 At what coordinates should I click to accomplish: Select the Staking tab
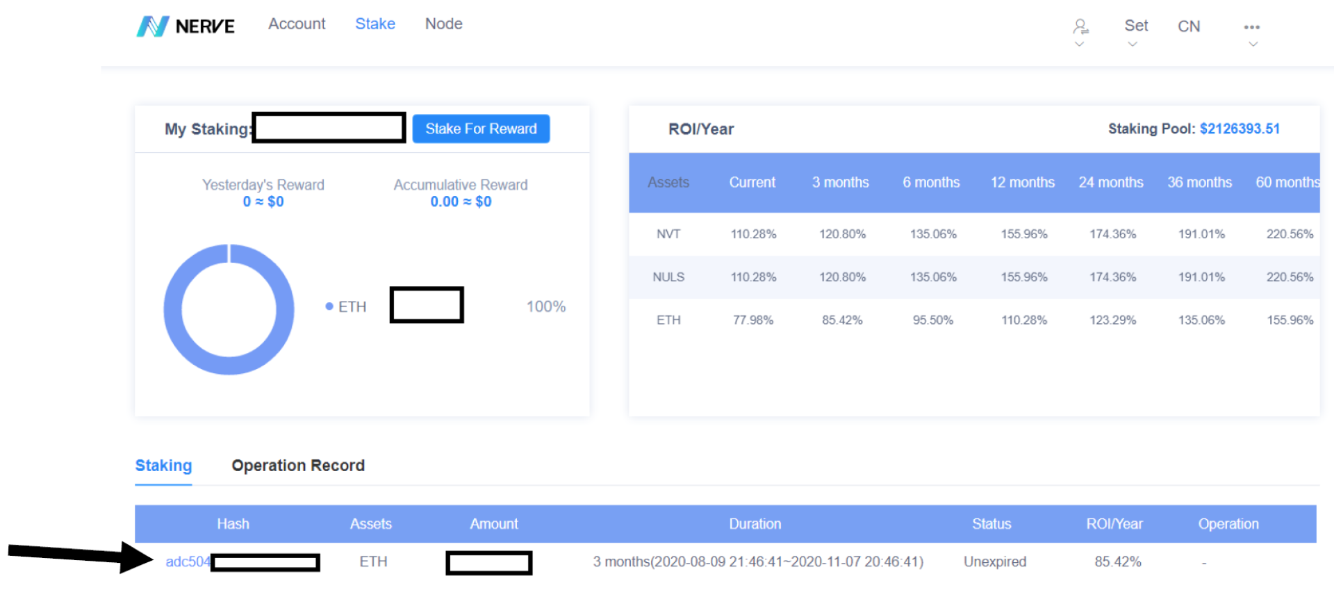tap(163, 466)
